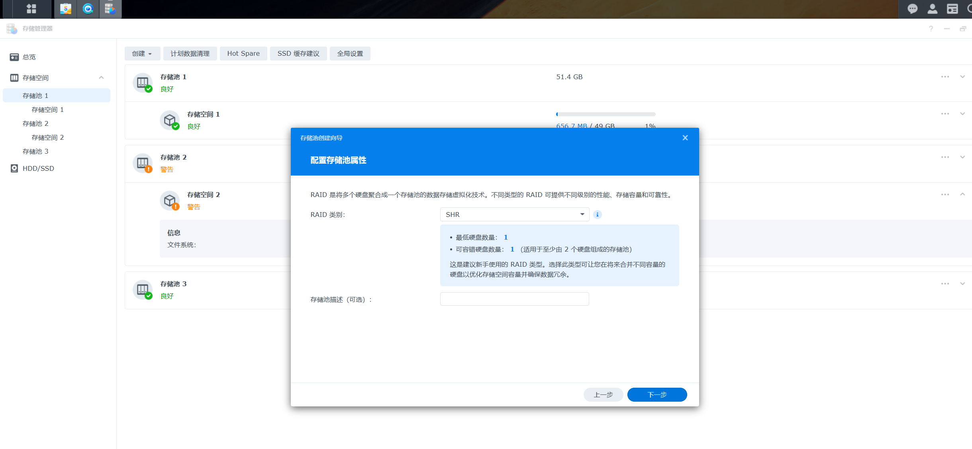This screenshot has height=449, width=972.
Task: Switch to the 总览 overview page
Action: coord(29,57)
